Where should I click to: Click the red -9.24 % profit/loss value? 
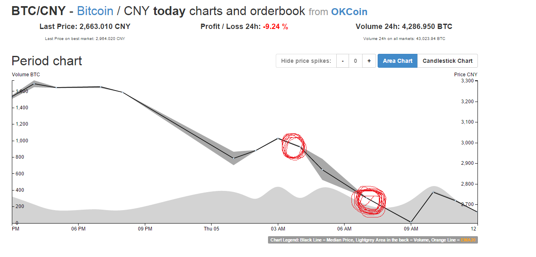[275, 27]
